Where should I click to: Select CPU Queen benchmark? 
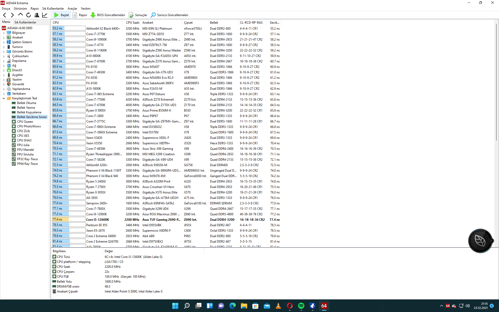pos(25,122)
